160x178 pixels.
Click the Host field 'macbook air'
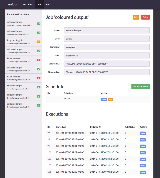coord(107,55)
